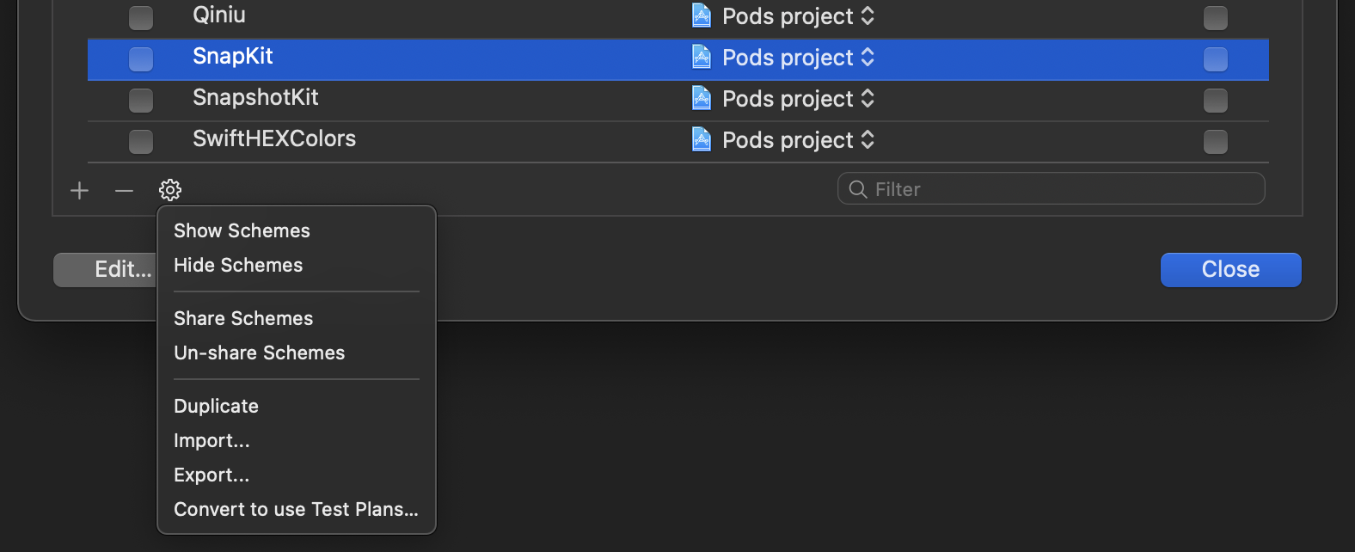This screenshot has width=1355, height=552.
Task: Click the magnifier icon in Filter field
Action: pos(857,189)
